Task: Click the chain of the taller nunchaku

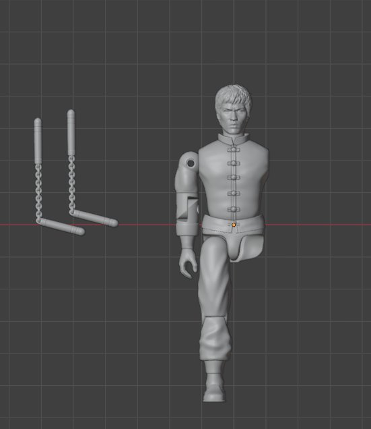Action: pyautogui.click(x=71, y=185)
